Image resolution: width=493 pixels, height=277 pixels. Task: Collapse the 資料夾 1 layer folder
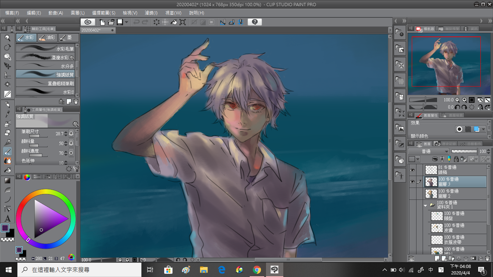pos(425,205)
